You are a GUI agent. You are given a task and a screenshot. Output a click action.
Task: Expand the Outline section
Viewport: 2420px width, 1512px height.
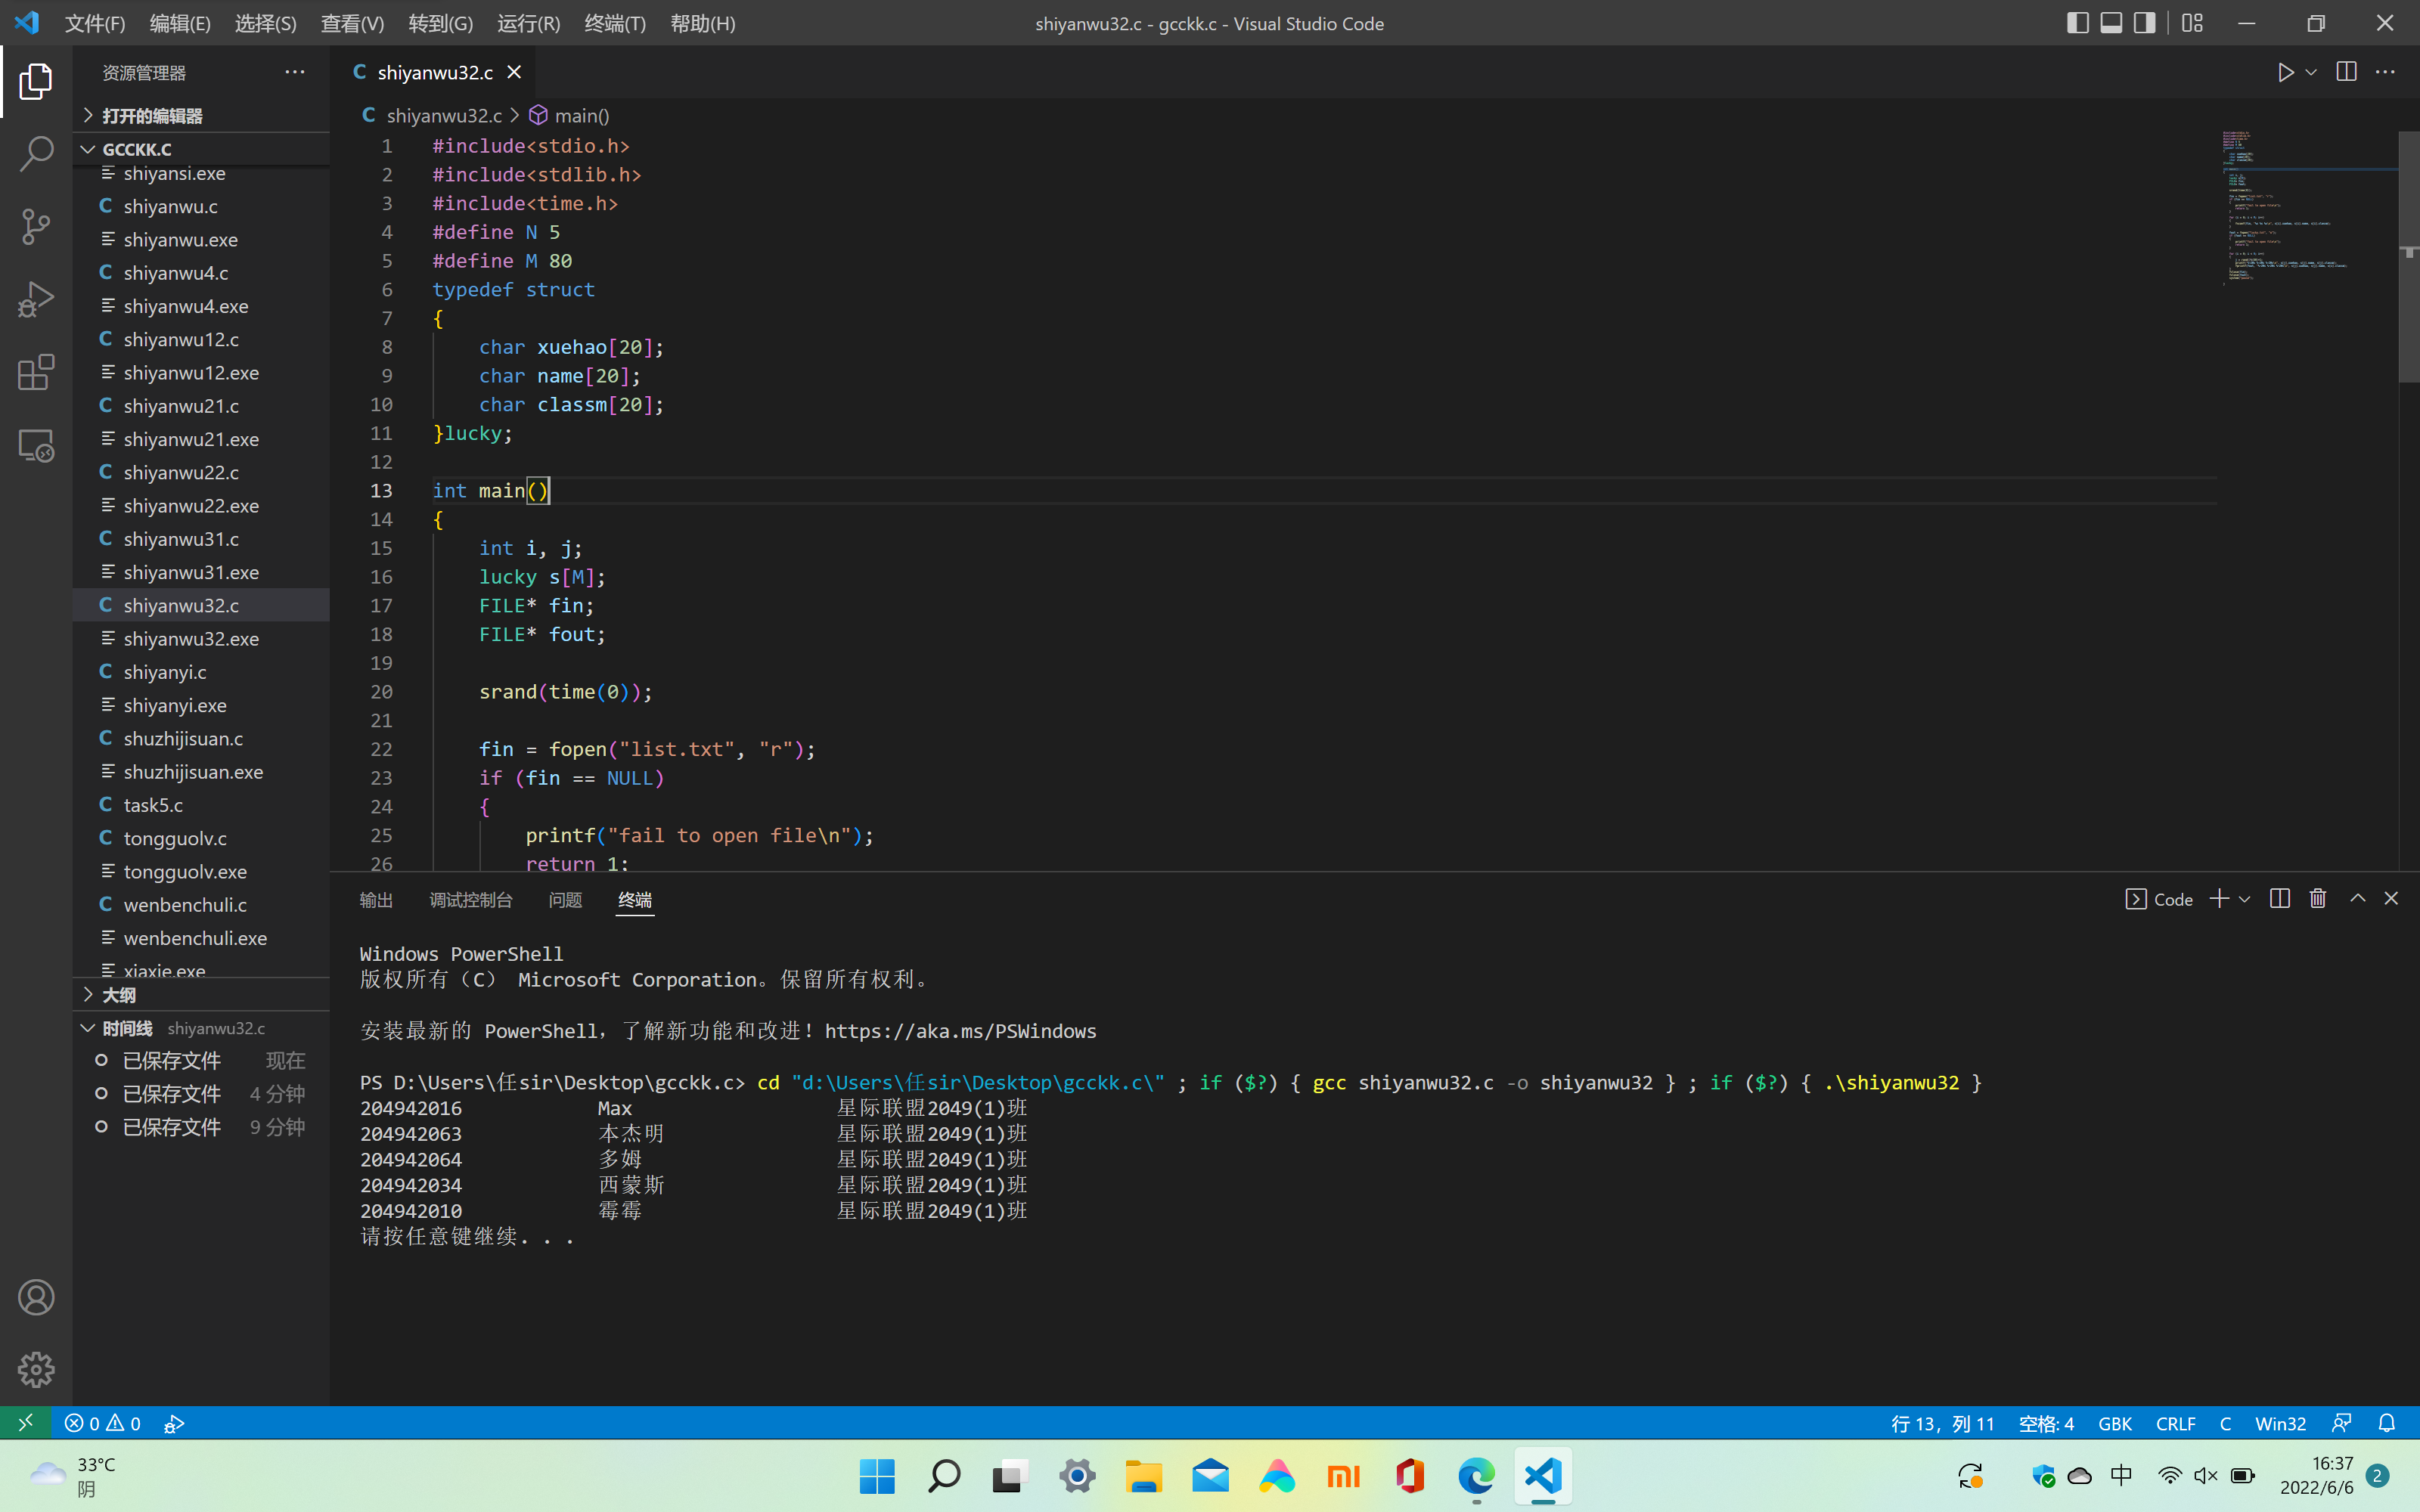click(201, 994)
